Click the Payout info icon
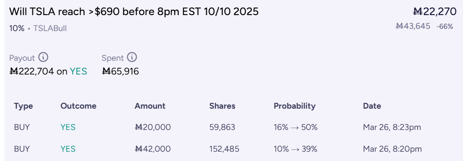The width and height of the screenshot is (463, 161). click(43, 57)
